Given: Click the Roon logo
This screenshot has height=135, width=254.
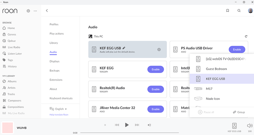Looking at the screenshot, I should [x=10, y=11].
